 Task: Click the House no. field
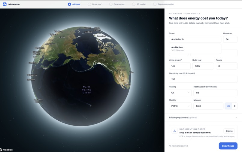coord(230,39)
